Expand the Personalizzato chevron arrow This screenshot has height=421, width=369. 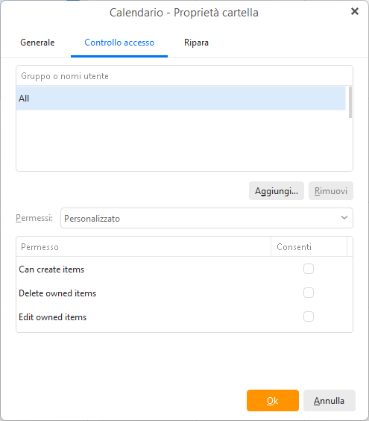click(x=344, y=217)
